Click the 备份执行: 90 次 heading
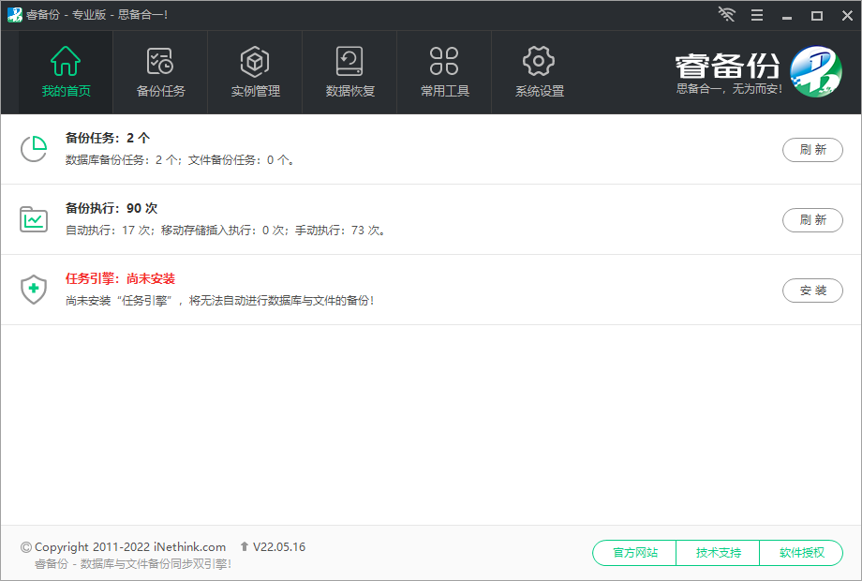Screen dimensions: 862x581 point(111,208)
